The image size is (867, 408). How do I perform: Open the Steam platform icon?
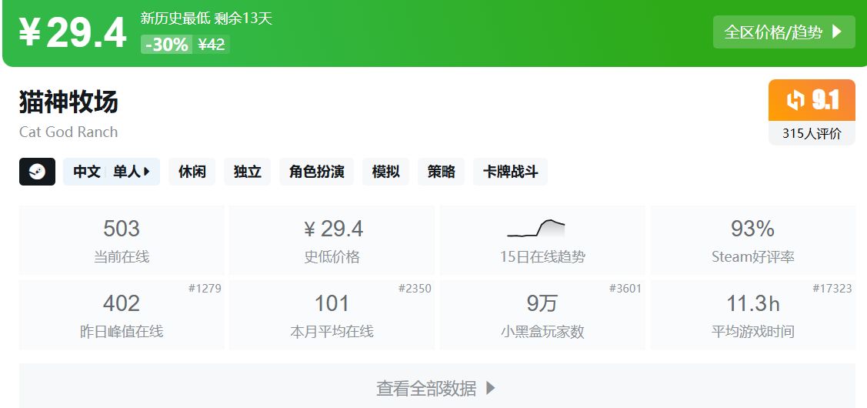click(x=37, y=172)
